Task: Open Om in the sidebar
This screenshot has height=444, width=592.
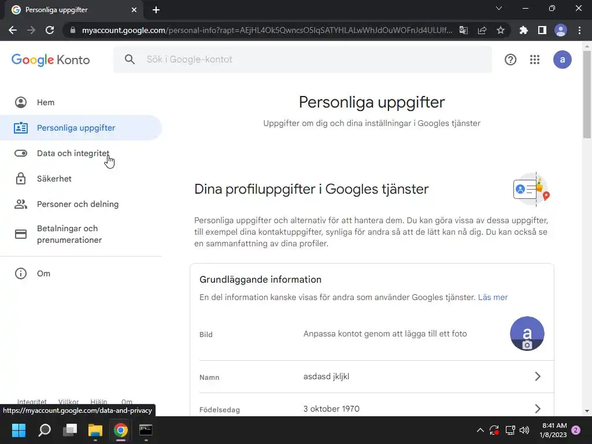Action: click(81, 273)
